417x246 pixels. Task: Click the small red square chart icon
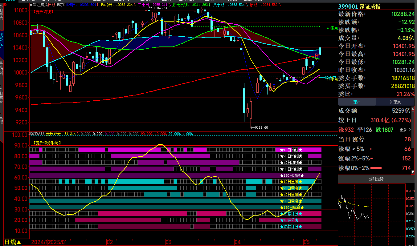[x=5, y=5]
